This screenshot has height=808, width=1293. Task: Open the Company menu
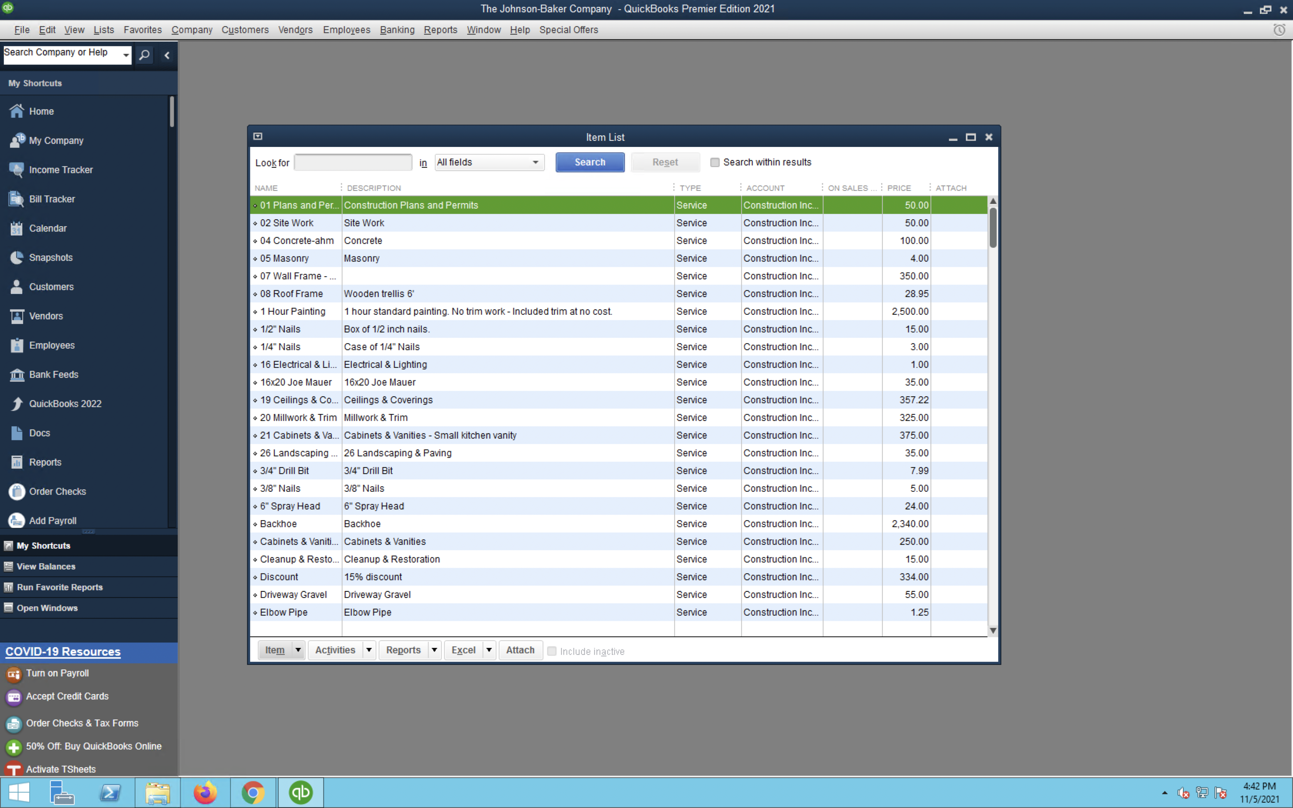tap(192, 30)
